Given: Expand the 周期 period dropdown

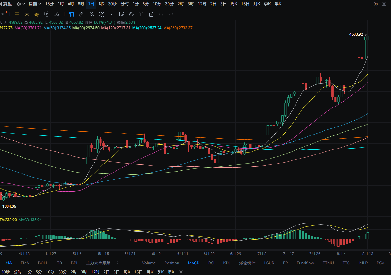Looking at the screenshot, I should tap(35, 4).
